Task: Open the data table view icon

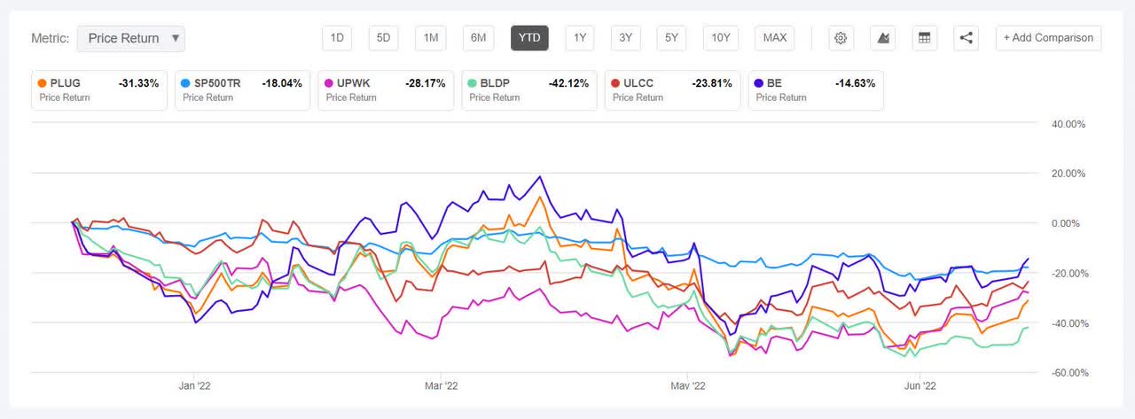Action: [x=925, y=38]
